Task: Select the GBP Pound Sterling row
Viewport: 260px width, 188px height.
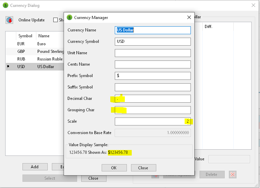Action: click(35, 51)
